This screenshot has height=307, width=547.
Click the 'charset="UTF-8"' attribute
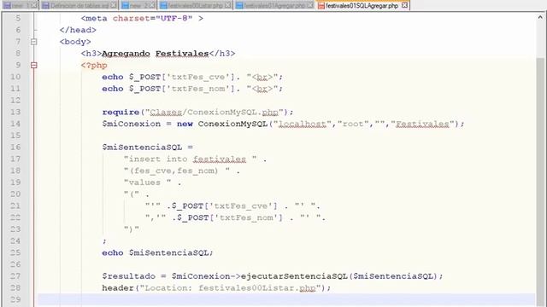click(152, 19)
